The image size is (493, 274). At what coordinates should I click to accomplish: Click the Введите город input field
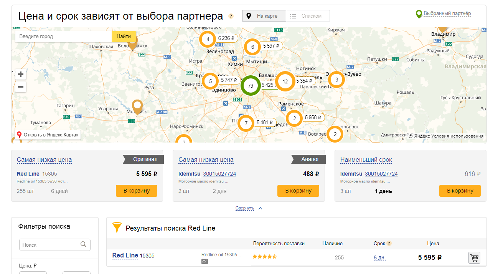pyautogui.click(x=64, y=37)
